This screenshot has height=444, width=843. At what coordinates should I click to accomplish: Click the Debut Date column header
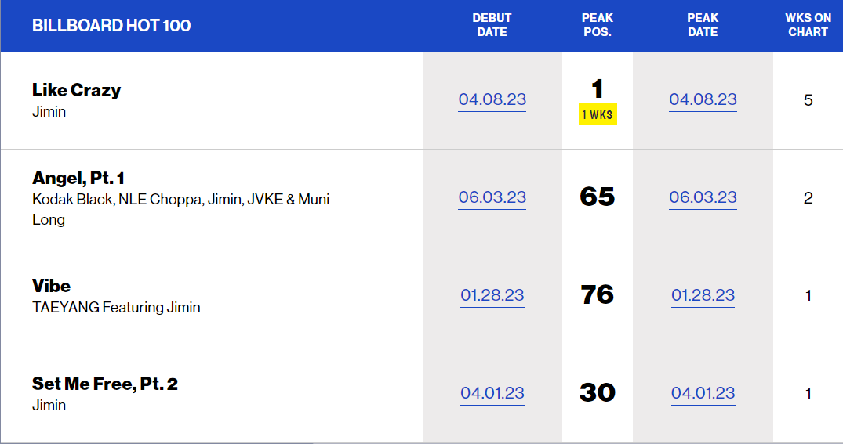coord(492,25)
